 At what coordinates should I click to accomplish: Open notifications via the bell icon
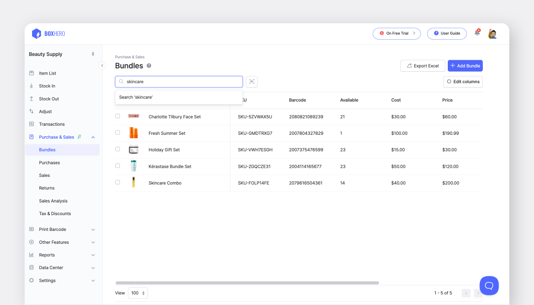click(477, 33)
